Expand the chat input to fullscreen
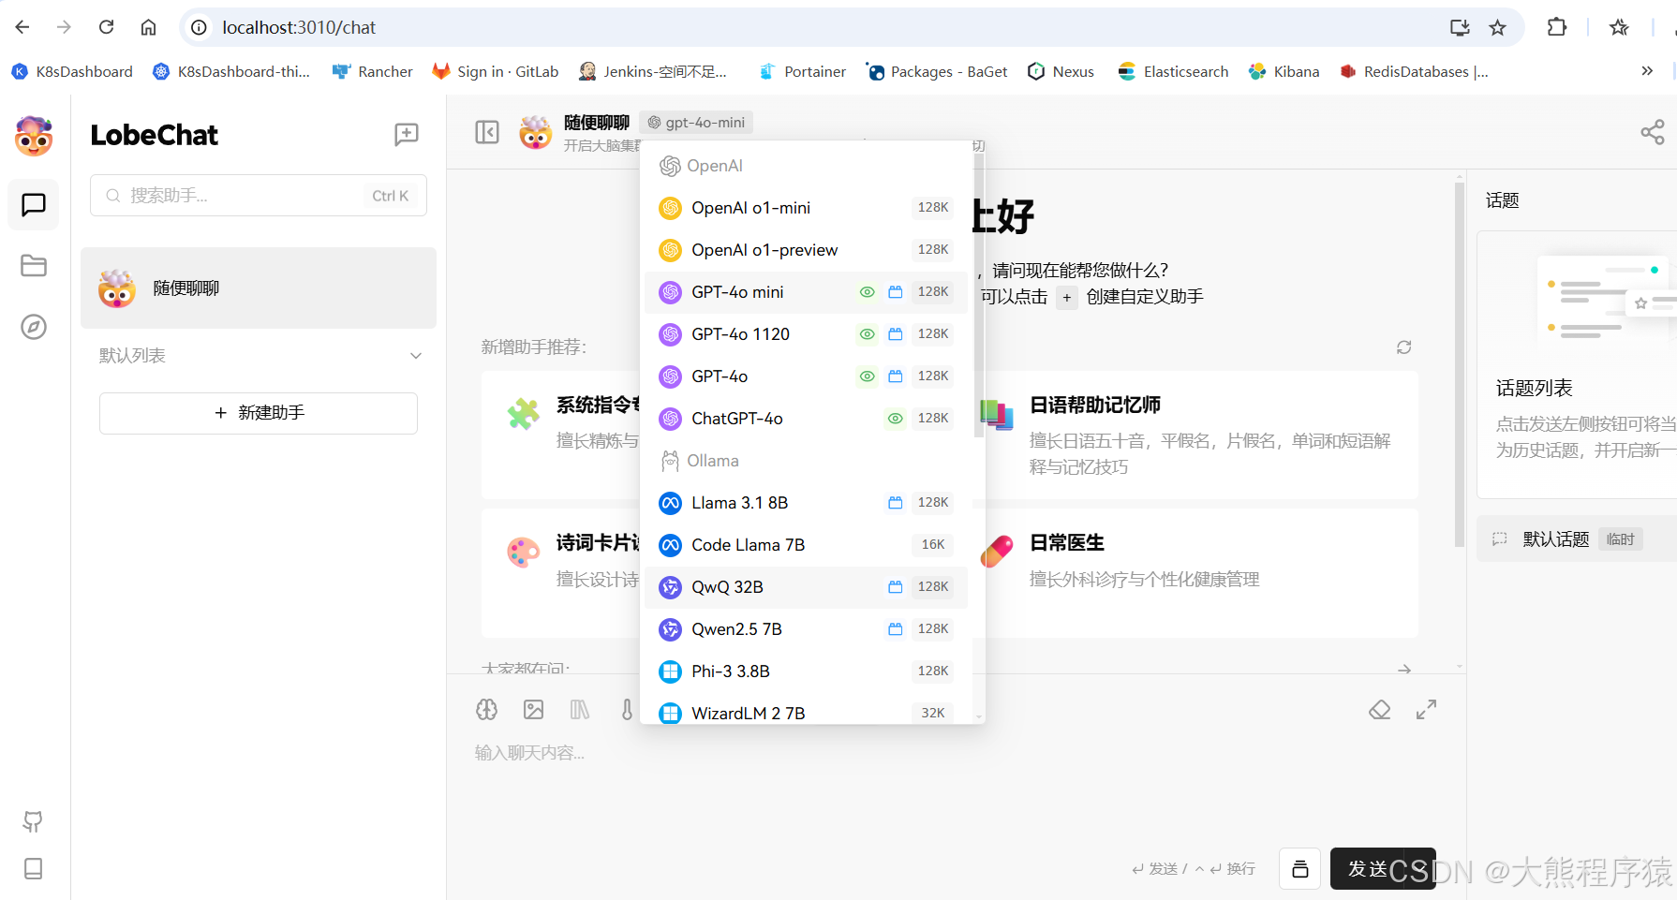This screenshot has width=1677, height=900. [x=1426, y=710]
